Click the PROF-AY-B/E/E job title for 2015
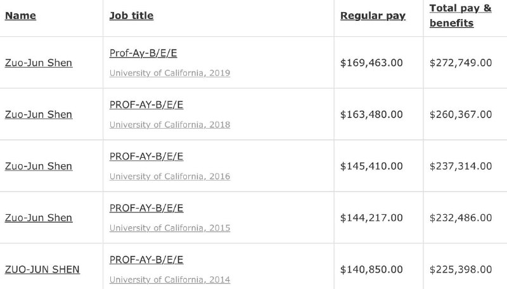The width and height of the screenshot is (507, 289). (146, 208)
